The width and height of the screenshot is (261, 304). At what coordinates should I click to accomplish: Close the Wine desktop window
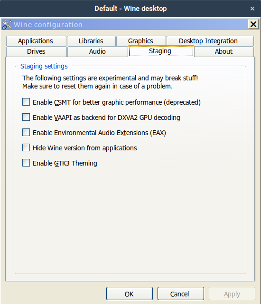(x=252, y=9)
